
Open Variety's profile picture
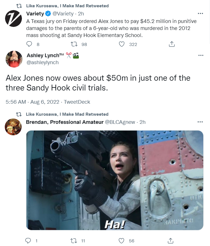click(13, 18)
